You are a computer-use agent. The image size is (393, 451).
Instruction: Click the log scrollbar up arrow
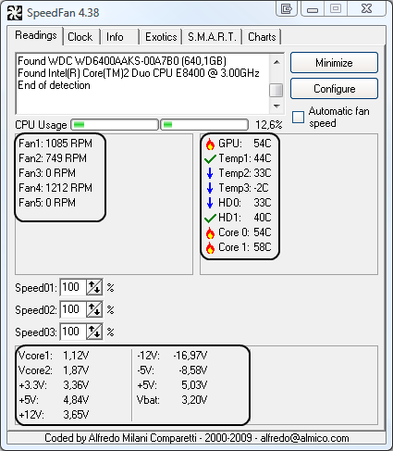pos(276,62)
